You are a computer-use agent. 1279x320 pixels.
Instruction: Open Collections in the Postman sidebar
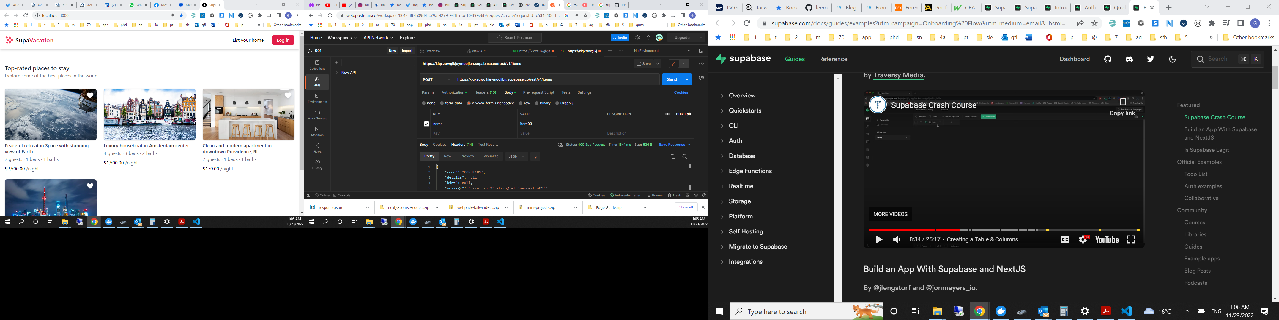pyautogui.click(x=317, y=65)
